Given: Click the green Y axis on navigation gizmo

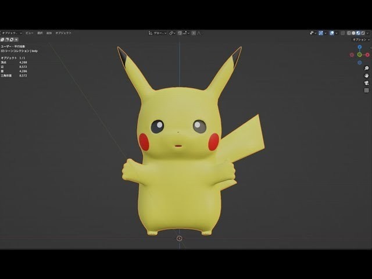Looking at the screenshot, I should pos(359,55).
